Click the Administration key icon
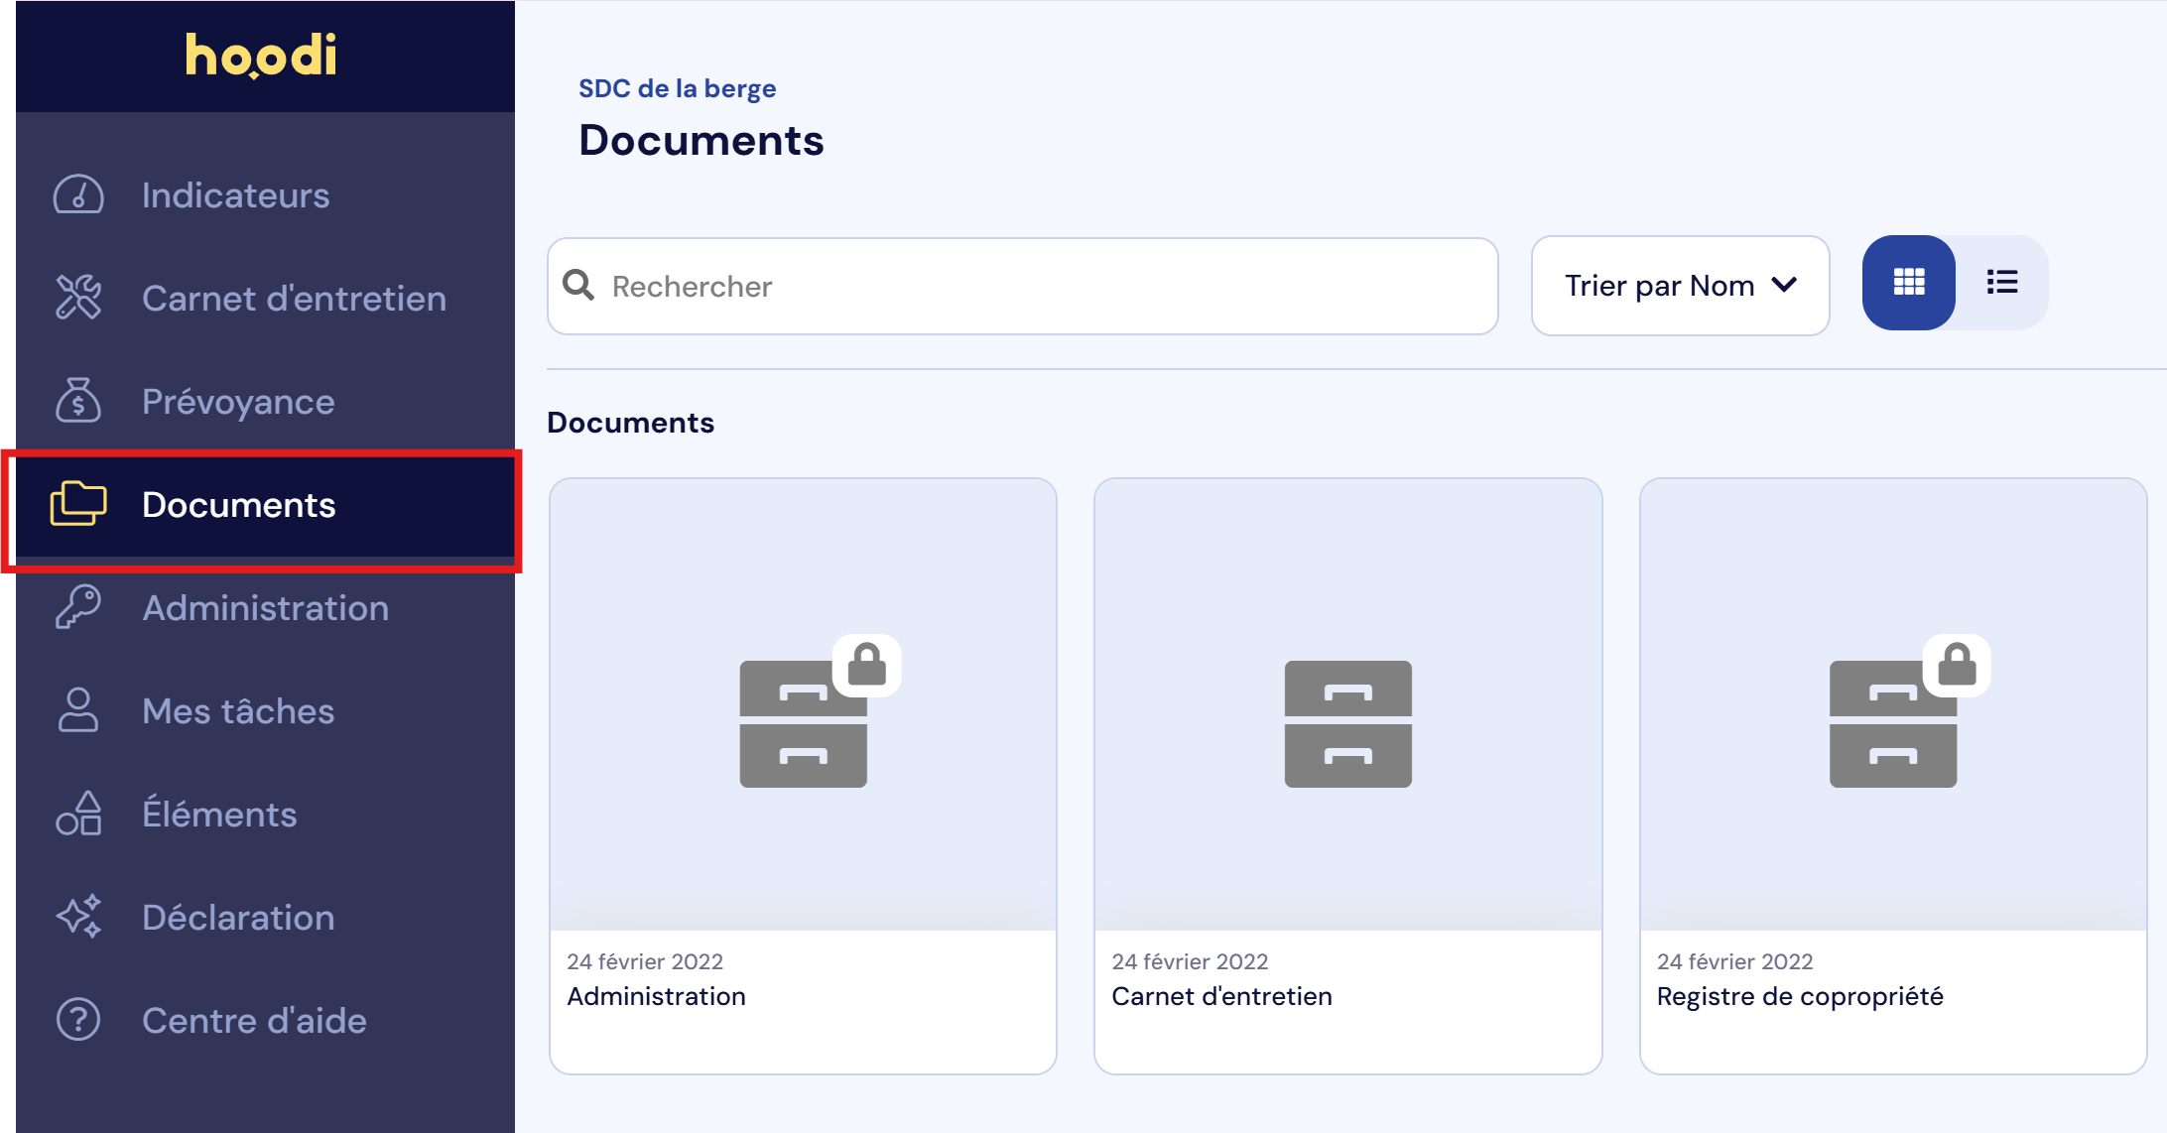Viewport: 2167px width, 1133px height. pos(78,607)
